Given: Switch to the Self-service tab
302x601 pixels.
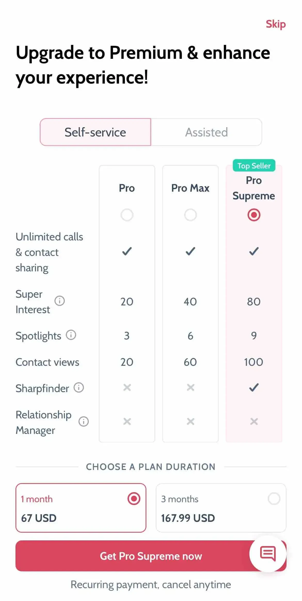Looking at the screenshot, I should pyautogui.click(x=96, y=132).
